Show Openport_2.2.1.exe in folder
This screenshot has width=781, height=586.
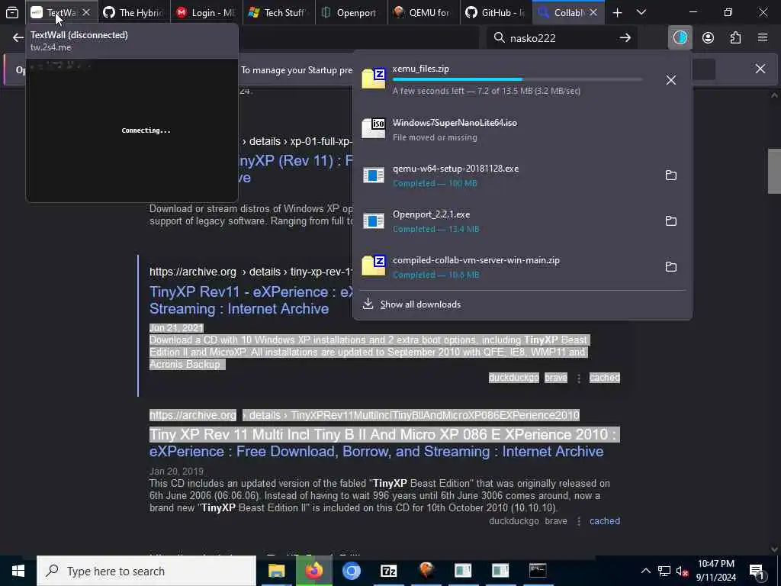pyautogui.click(x=671, y=221)
